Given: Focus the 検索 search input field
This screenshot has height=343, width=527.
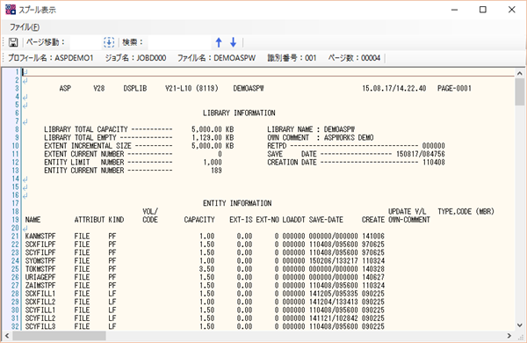Looking at the screenshot, I should (x=179, y=42).
